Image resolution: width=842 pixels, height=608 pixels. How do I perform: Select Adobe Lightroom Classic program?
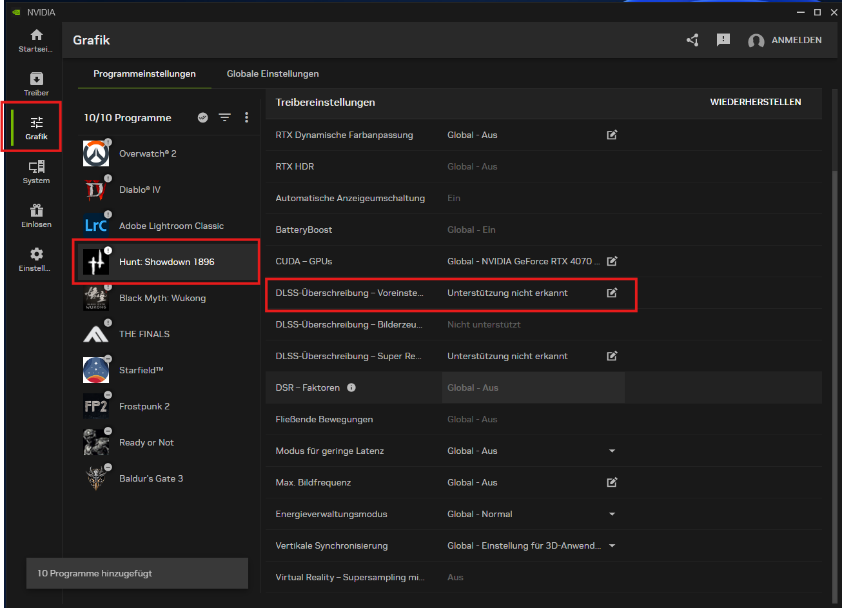coord(168,226)
